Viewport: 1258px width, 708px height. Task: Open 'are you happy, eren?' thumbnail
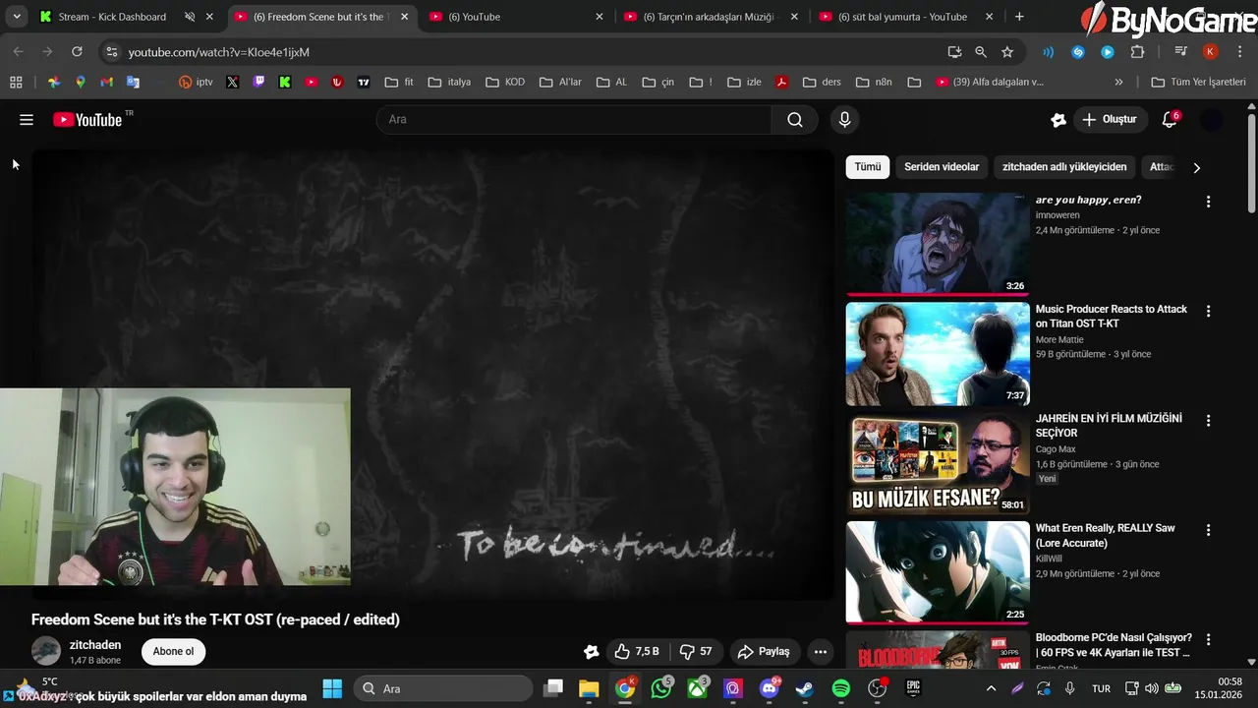pos(938,244)
